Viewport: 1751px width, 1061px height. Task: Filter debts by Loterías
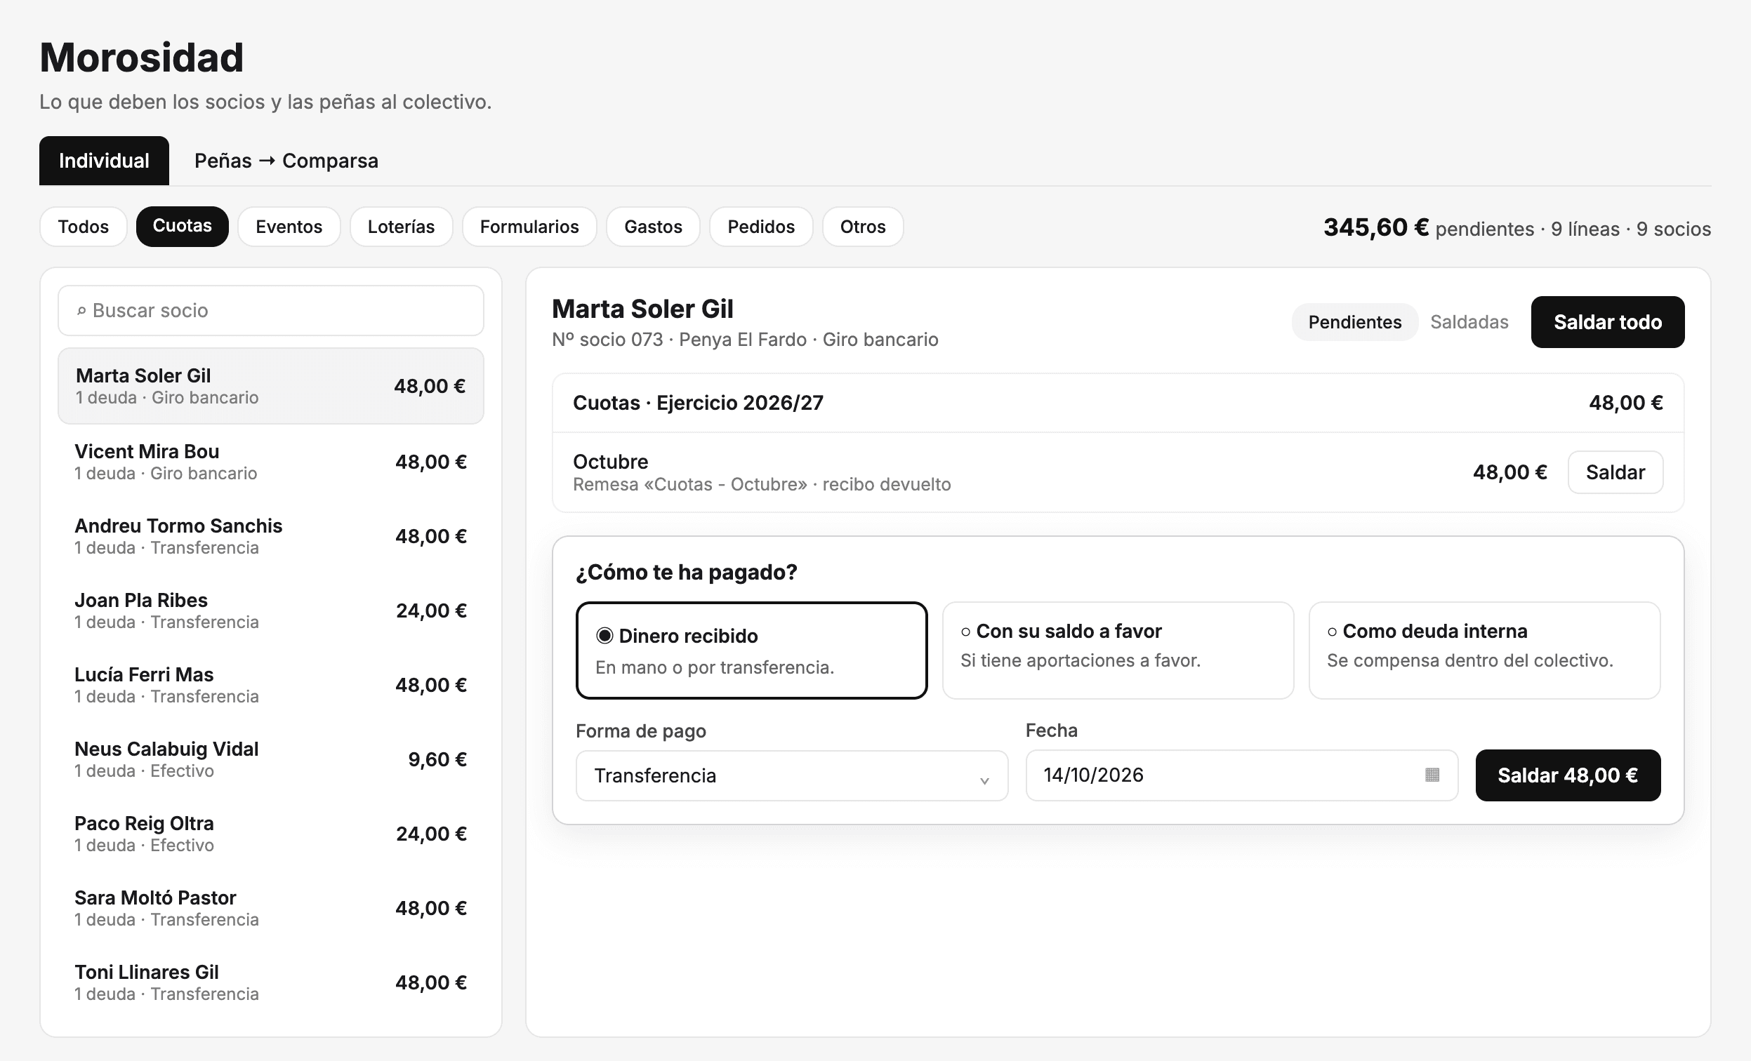(401, 227)
